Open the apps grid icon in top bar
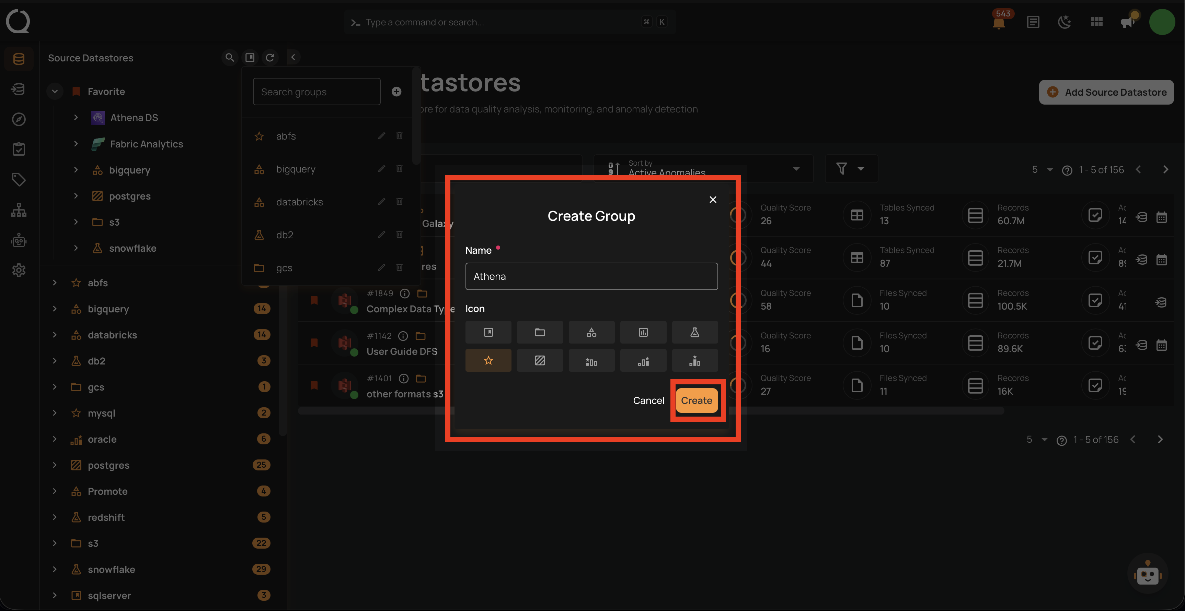This screenshot has width=1185, height=611. pos(1097,22)
